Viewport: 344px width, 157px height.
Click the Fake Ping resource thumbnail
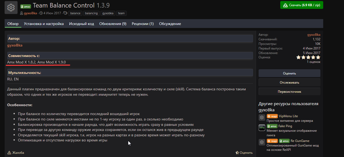click(x=262, y=128)
